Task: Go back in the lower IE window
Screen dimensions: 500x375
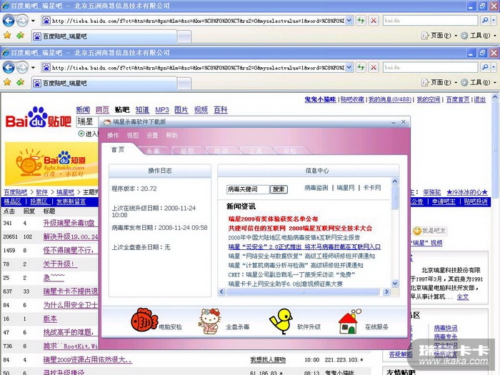Action: [x=9, y=67]
